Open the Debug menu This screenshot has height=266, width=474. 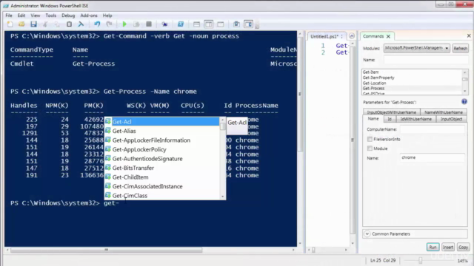click(x=68, y=16)
